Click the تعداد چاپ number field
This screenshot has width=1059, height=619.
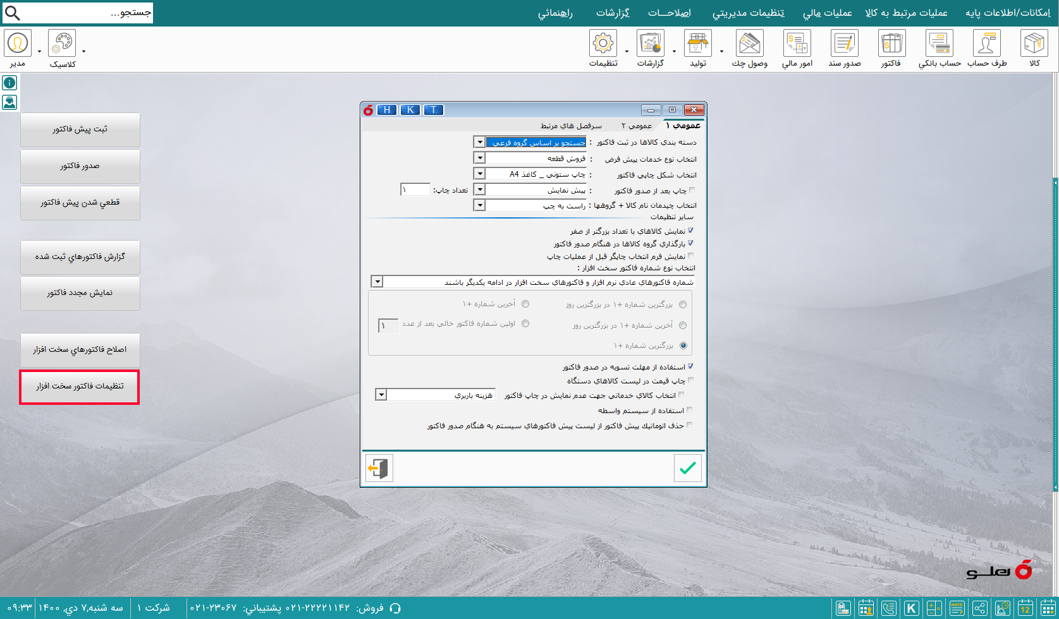click(x=415, y=189)
